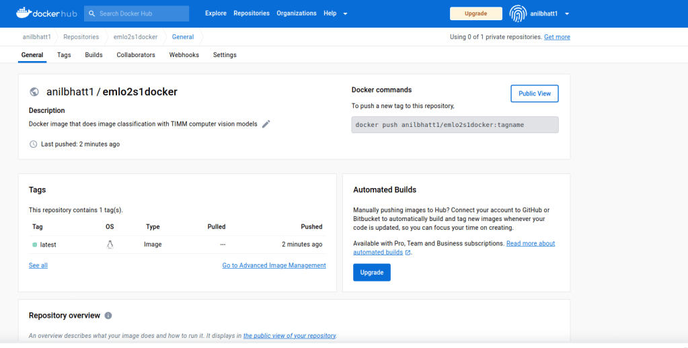Open the Collaborators tab
688x348 pixels.
[136, 55]
